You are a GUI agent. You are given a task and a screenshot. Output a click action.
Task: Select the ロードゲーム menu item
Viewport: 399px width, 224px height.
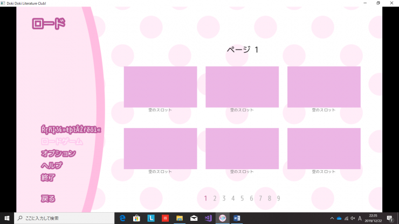pyautogui.click(x=62, y=142)
